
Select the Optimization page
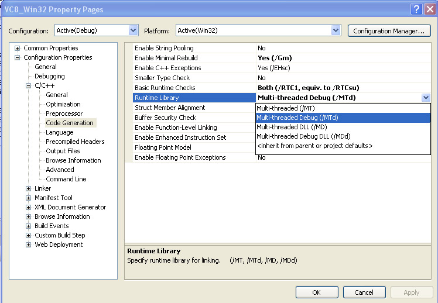click(x=63, y=104)
